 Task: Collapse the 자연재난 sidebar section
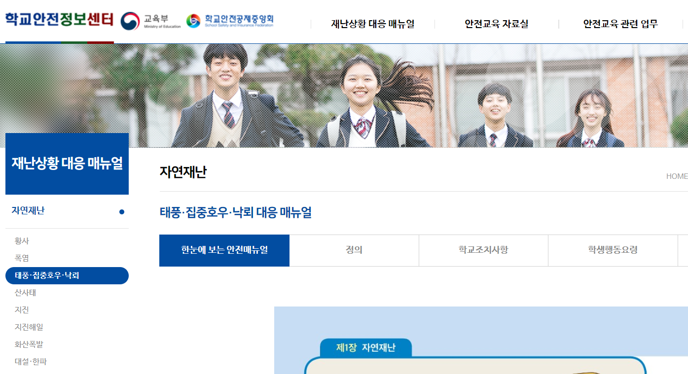(x=67, y=211)
